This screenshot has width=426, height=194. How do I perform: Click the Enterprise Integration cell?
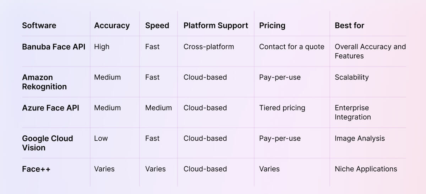pyautogui.click(x=353, y=112)
